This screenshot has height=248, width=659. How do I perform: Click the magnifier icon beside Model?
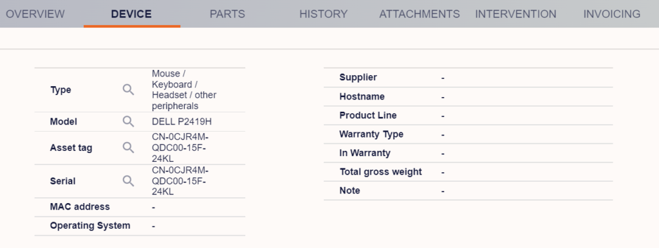pyautogui.click(x=128, y=121)
